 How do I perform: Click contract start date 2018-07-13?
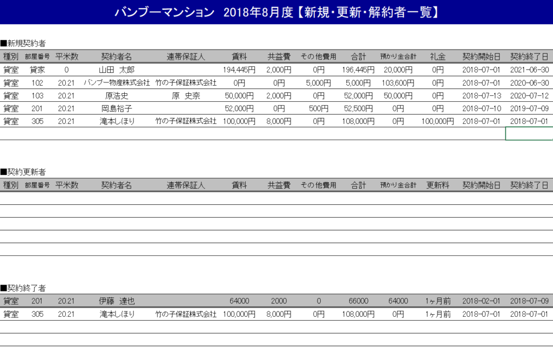481,96
